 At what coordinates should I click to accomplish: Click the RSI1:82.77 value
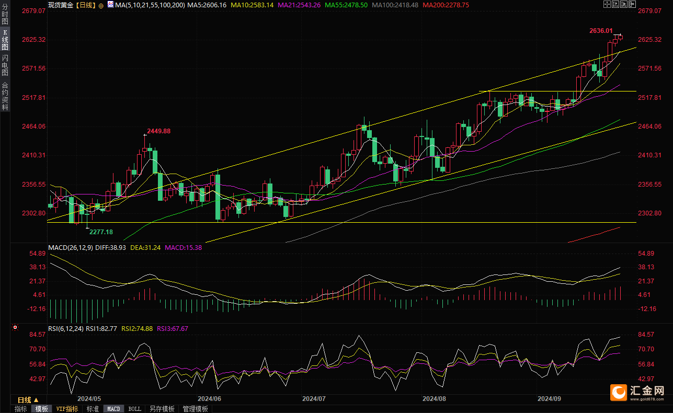101,329
